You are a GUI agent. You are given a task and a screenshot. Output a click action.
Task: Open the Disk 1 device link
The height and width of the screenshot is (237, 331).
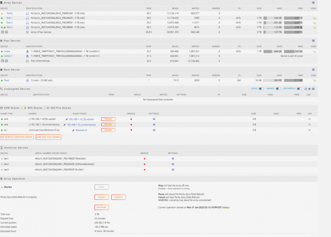10,18
